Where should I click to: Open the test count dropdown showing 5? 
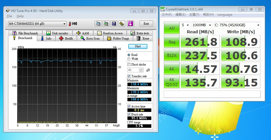point(185,25)
